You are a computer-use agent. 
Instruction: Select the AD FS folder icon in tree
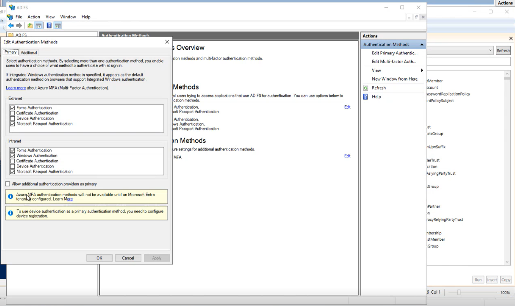(11, 35)
